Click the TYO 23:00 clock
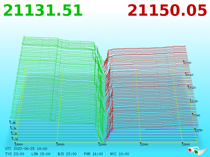This screenshot has height=157, width=210. pos(15,154)
